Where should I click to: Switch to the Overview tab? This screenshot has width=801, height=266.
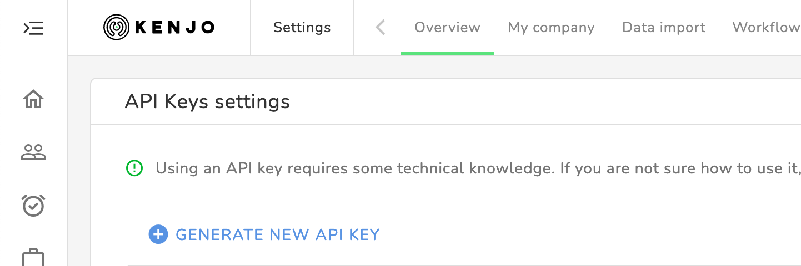tap(447, 27)
